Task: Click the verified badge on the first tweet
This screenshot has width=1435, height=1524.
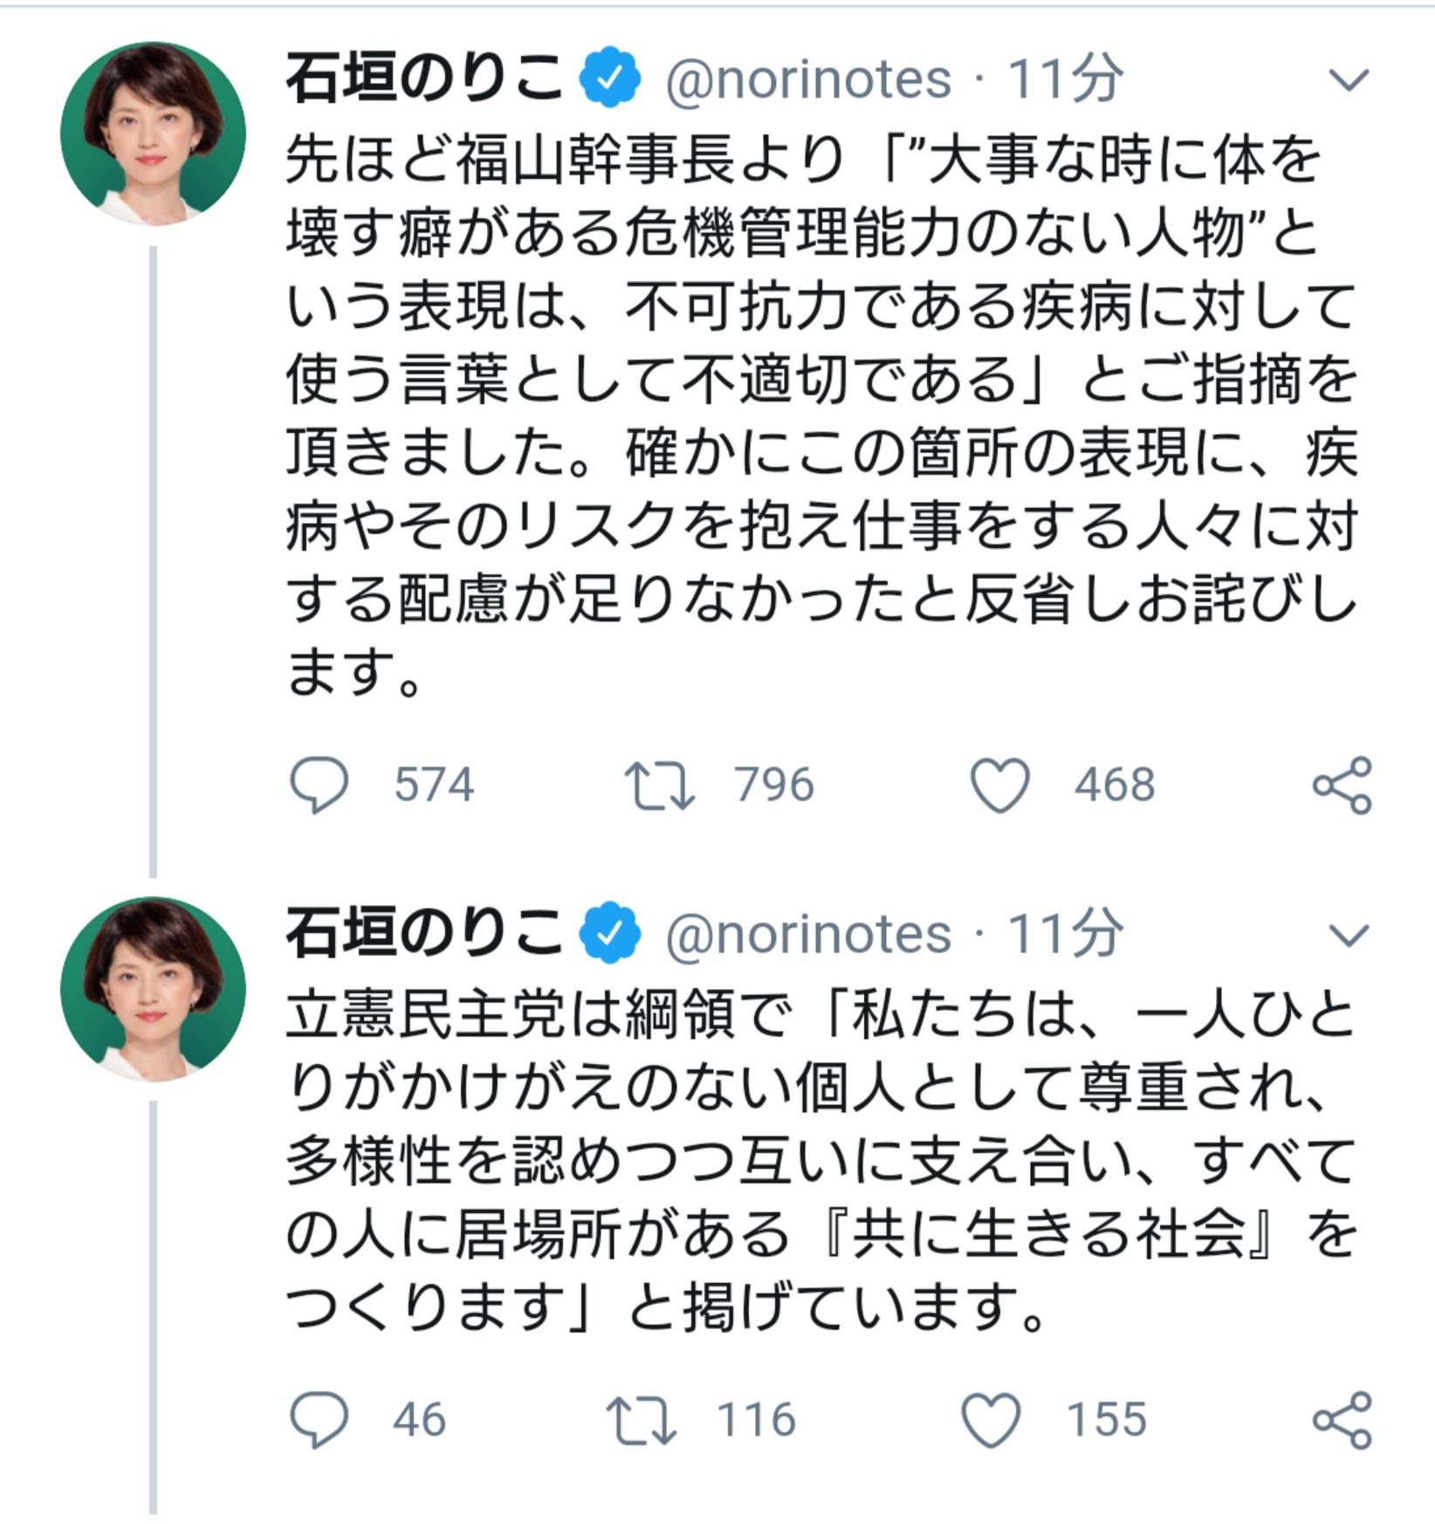Action: (611, 79)
